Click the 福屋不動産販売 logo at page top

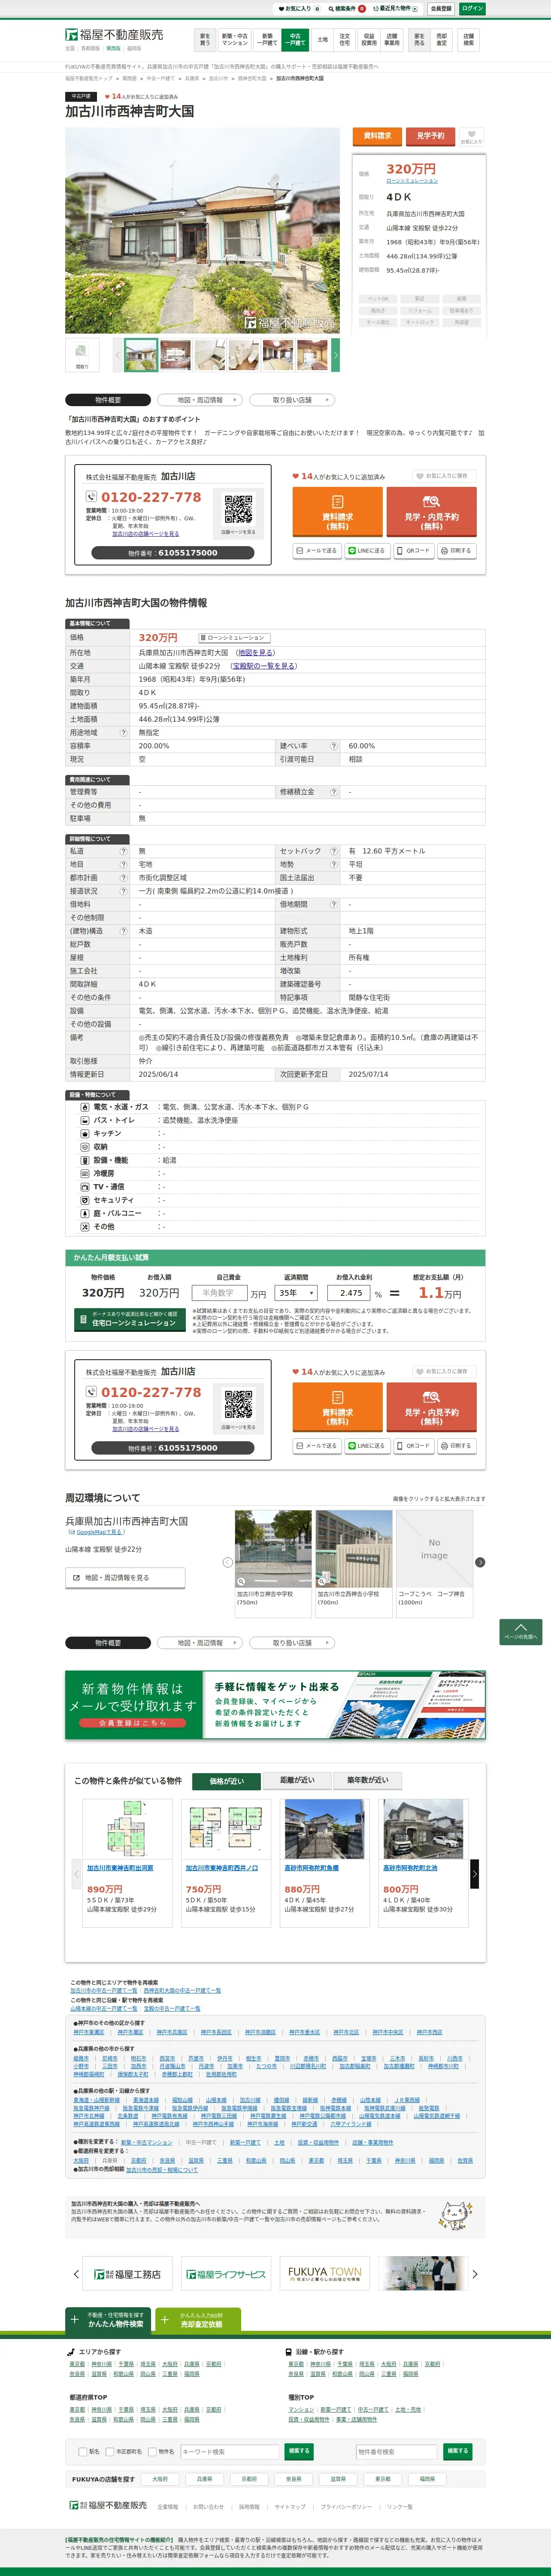pos(114,35)
